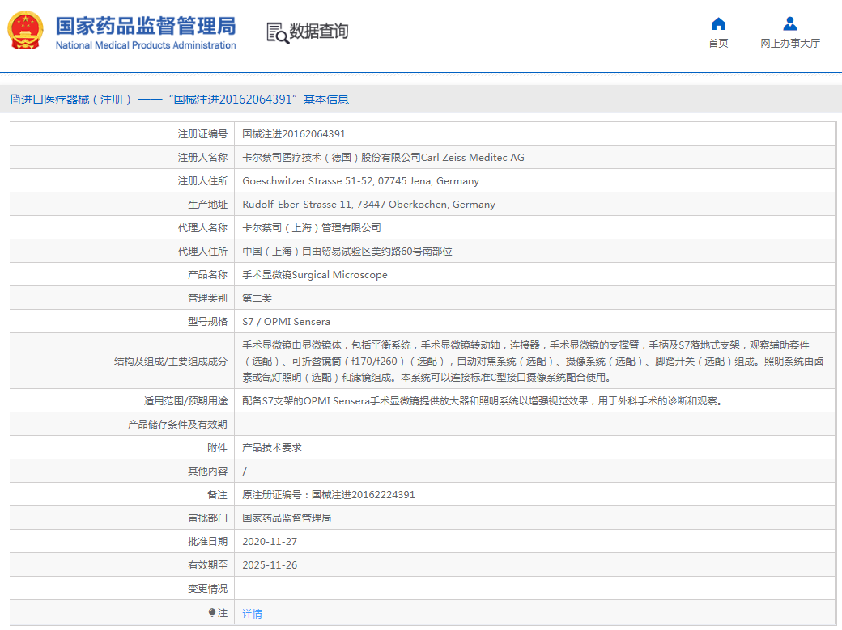Click the 注册人名称 row label
842x630 pixels.
coord(202,158)
